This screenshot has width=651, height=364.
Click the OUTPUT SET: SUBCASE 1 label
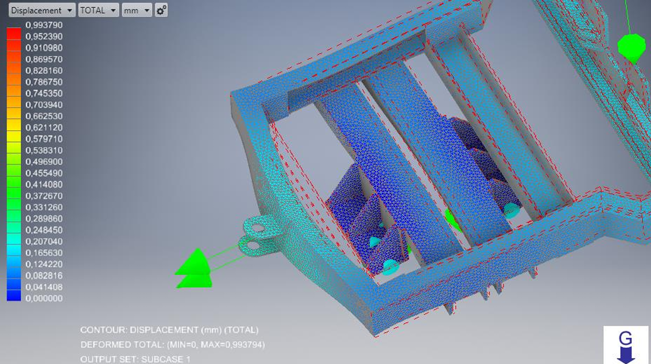point(135,359)
